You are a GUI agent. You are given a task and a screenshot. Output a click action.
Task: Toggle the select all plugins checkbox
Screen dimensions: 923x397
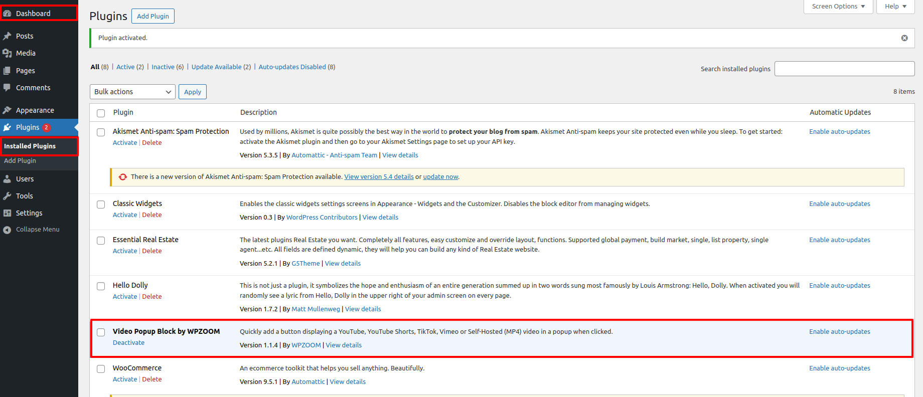(101, 113)
